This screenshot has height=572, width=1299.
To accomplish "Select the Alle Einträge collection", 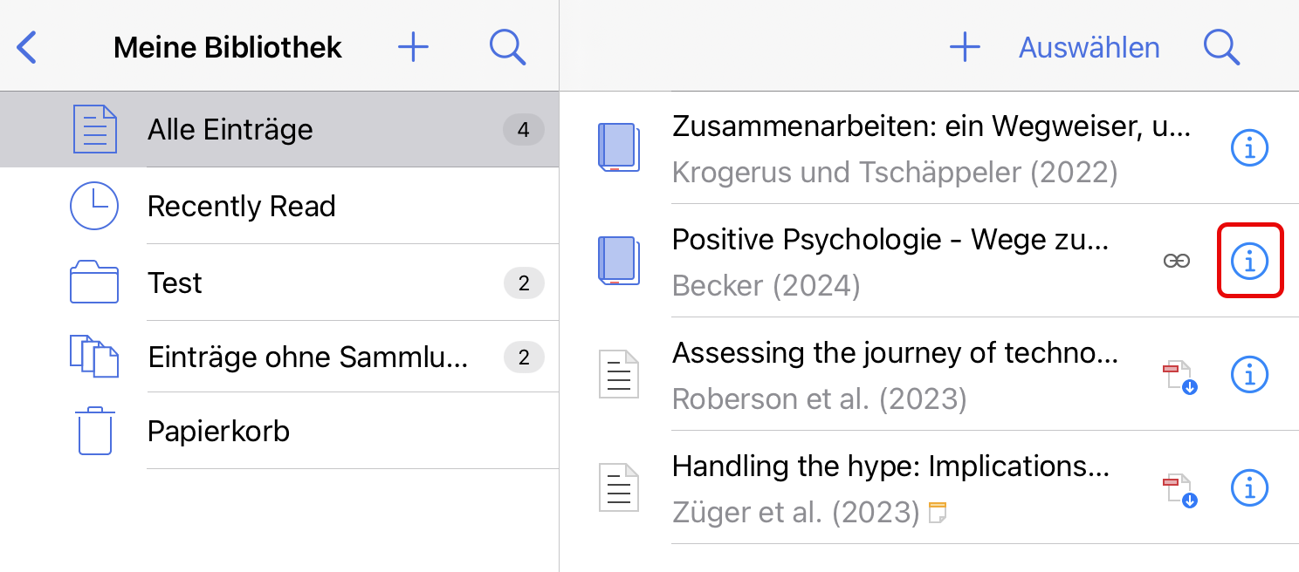I will point(279,130).
